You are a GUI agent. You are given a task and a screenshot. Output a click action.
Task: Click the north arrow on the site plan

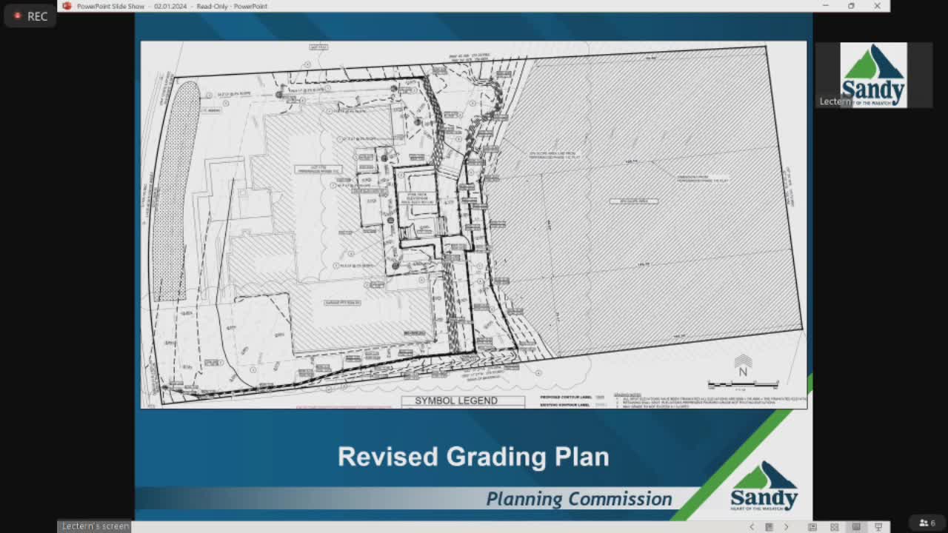(x=743, y=368)
